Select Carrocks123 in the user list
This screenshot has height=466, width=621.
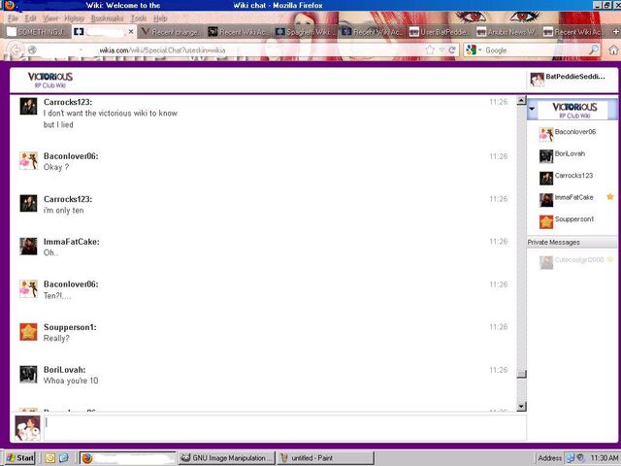[x=572, y=178]
